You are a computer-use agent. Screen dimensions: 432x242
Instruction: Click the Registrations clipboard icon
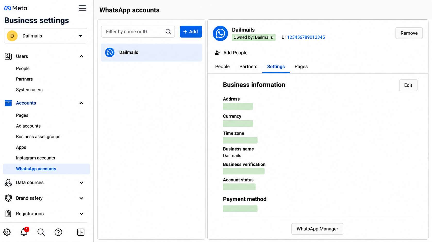click(8, 214)
